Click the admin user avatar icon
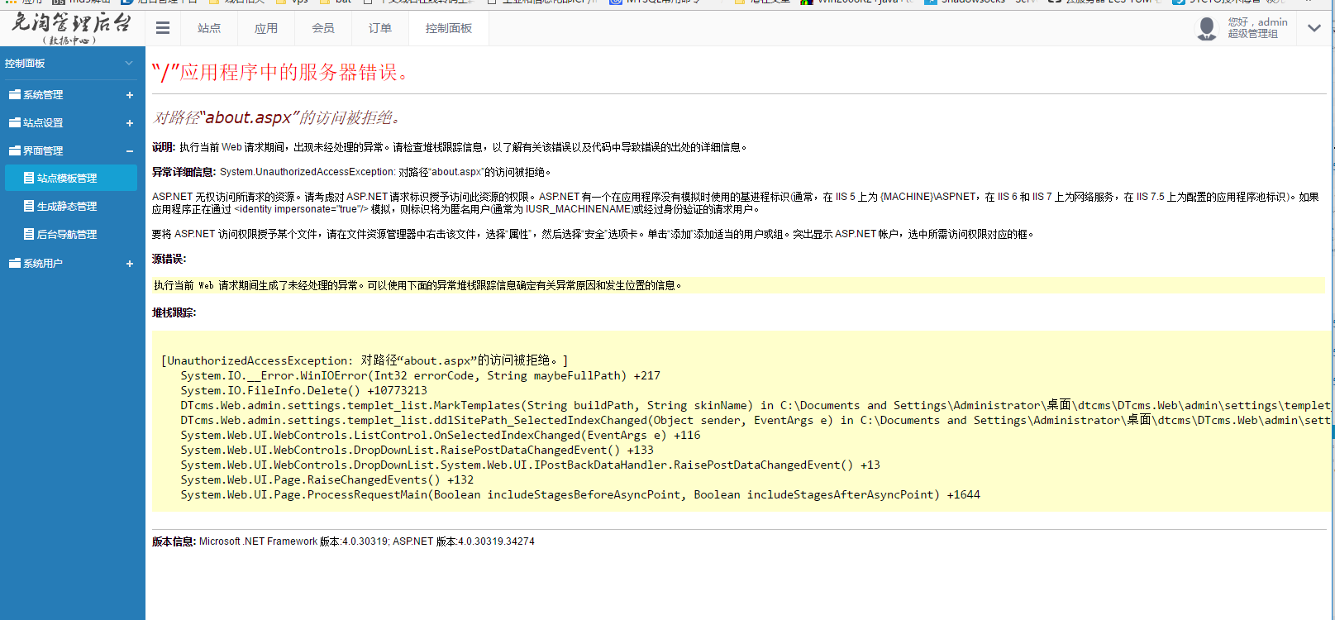1335x620 pixels. pos(1207,28)
